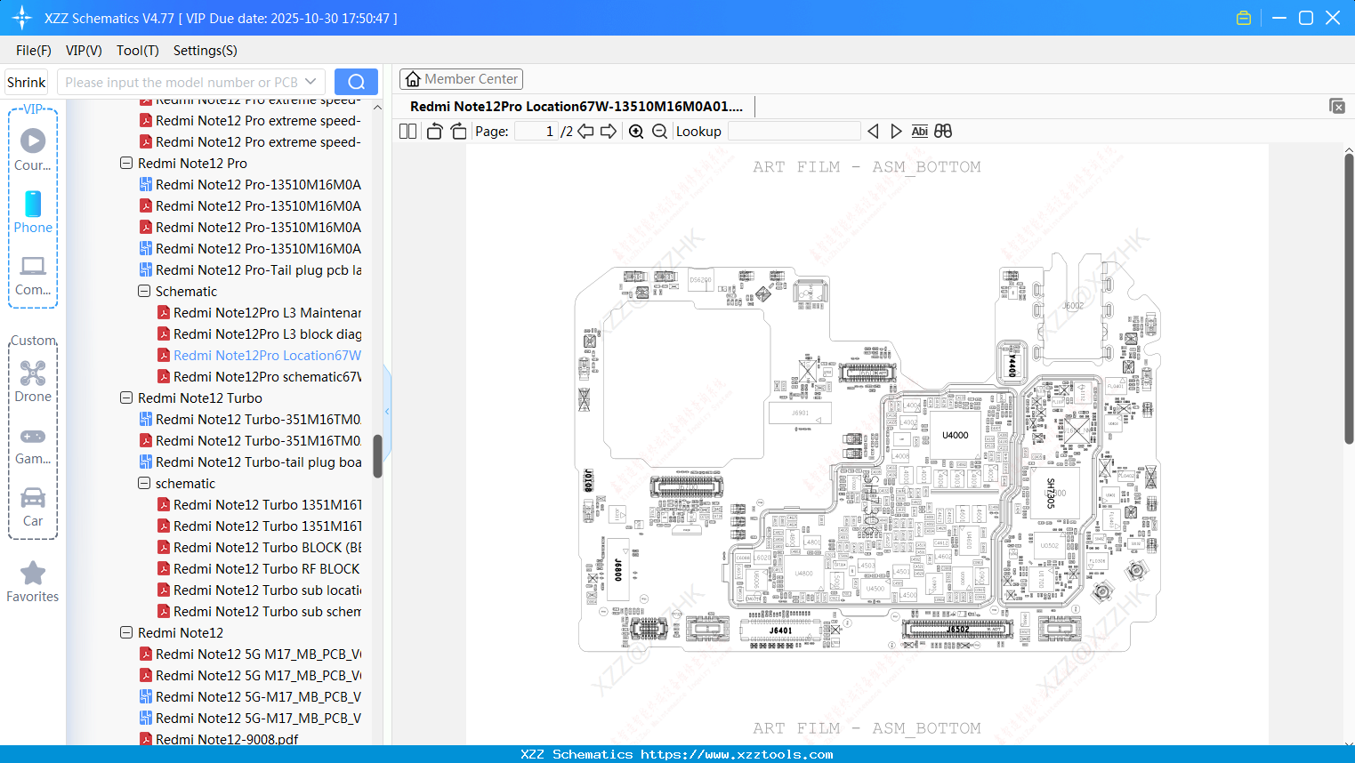This screenshot has width=1355, height=763.
Task: Click the Shrink button
Action: coord(26,81)
